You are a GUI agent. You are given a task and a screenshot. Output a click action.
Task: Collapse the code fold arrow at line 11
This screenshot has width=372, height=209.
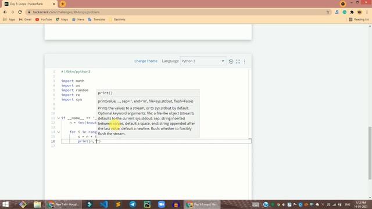coord(58,118)
